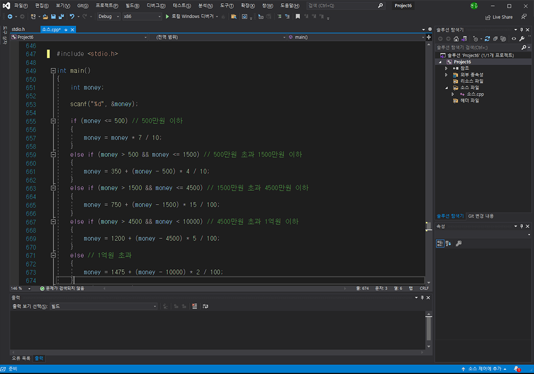Switch to the stdio.h editor tab

(18, 29)
